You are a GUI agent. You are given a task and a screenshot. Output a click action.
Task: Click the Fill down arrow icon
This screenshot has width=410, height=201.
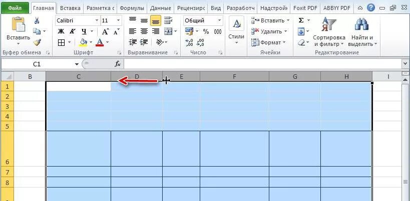pos(301,31)
